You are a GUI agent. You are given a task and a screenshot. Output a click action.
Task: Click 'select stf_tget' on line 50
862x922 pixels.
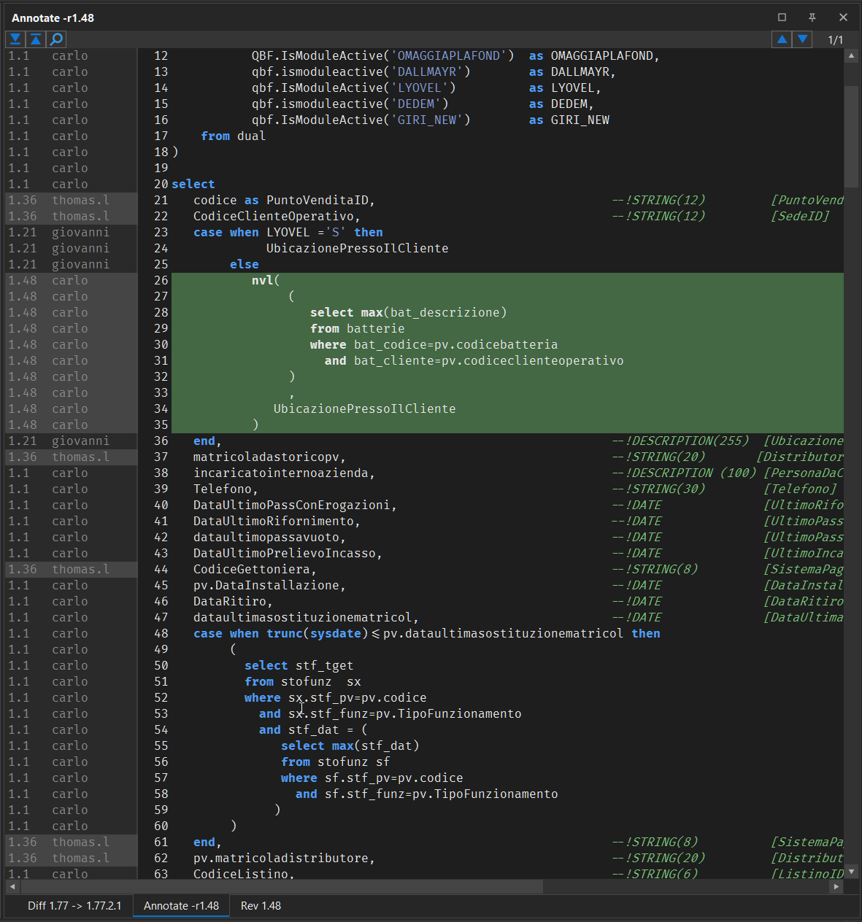(299, 666)
